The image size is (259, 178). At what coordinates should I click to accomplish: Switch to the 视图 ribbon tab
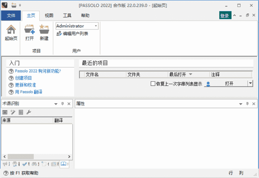(x=49, y=16)
